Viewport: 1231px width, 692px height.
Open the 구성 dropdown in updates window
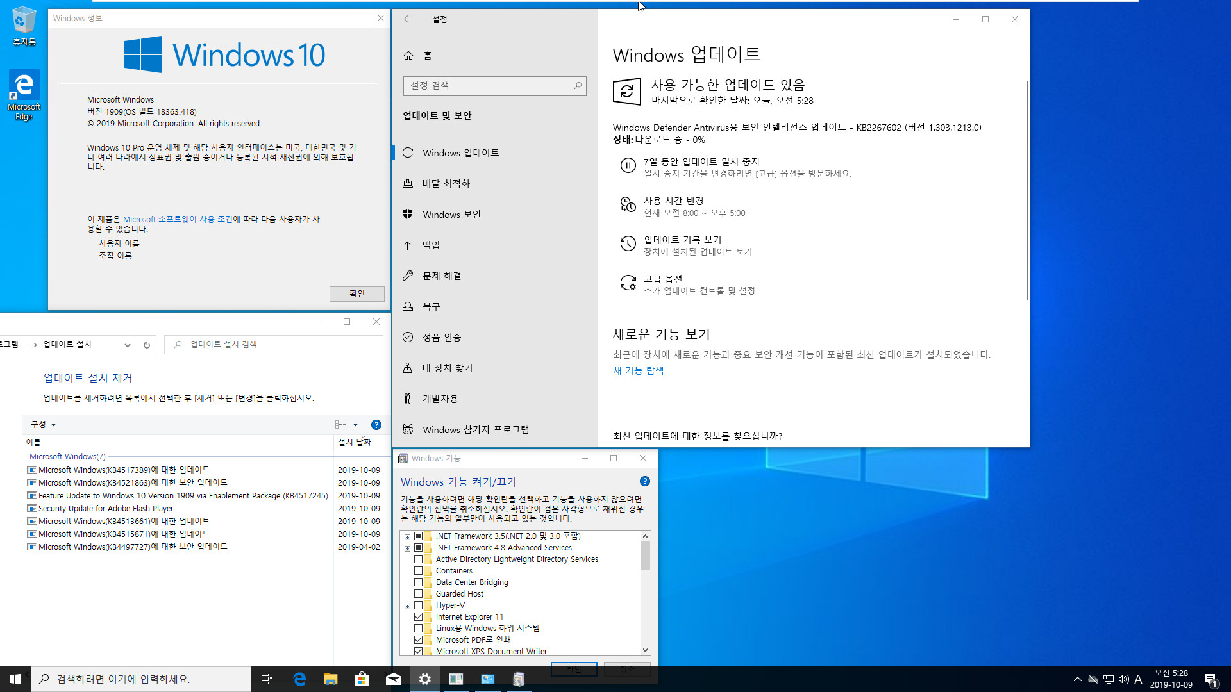44,425
